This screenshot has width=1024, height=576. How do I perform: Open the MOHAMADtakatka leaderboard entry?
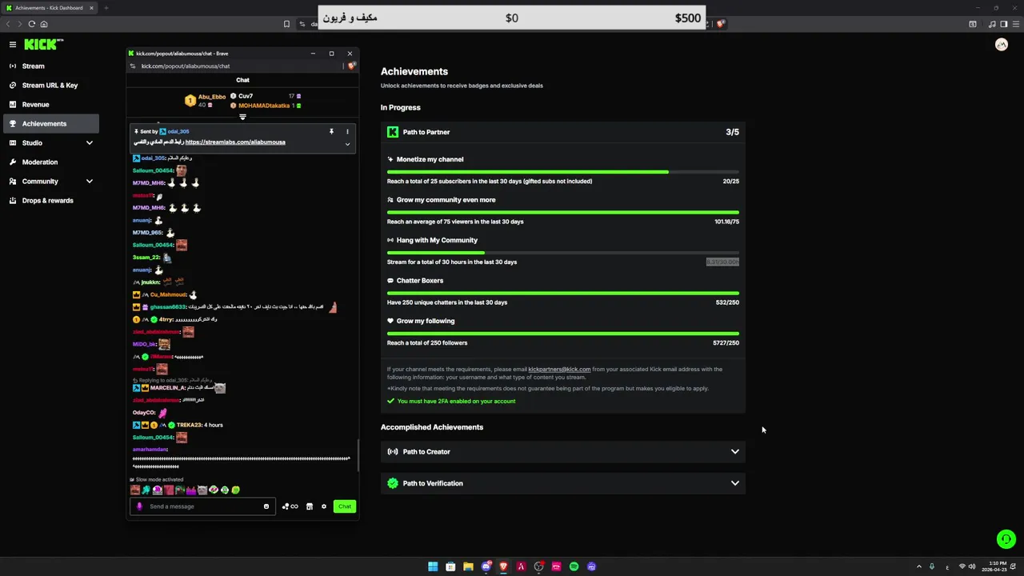[264, 106]
